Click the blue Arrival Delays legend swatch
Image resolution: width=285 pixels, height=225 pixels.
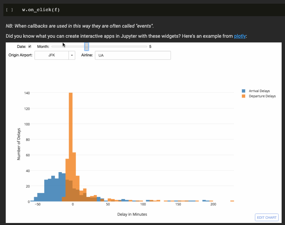point(244,91)
